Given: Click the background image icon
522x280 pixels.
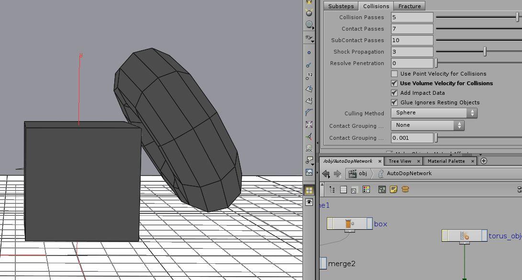Looking at the screenshot, I should click(x=309, y=172).
